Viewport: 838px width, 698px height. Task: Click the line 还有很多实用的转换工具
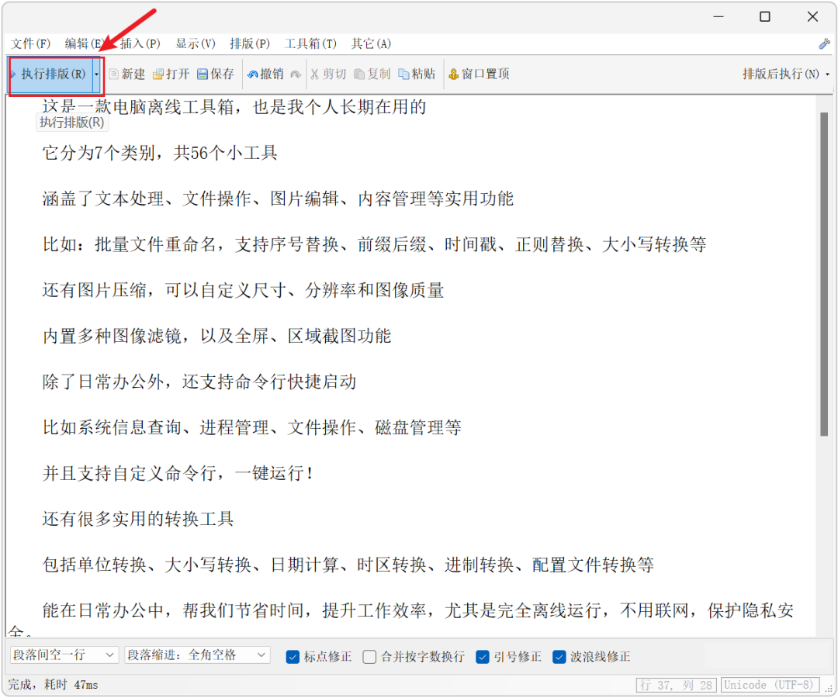(138, 520)
